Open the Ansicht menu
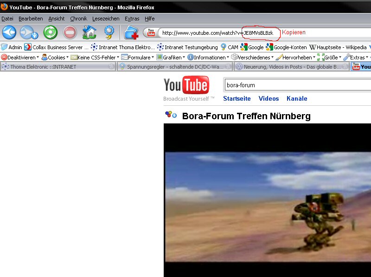371x277 pixels. coord(56,19)
